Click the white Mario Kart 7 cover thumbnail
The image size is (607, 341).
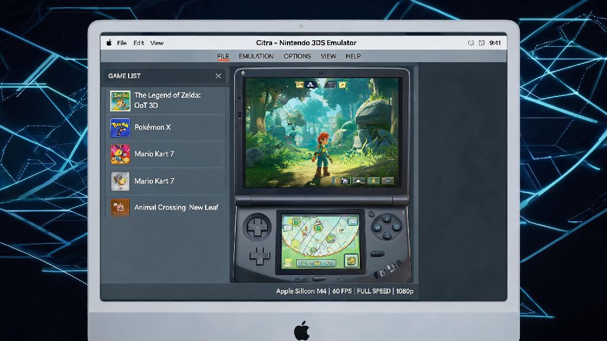(120, 181)
